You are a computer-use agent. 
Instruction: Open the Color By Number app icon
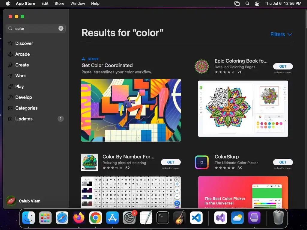(90, 162)
